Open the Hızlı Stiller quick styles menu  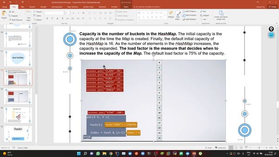pyautogui.click(x=177, y=15)
